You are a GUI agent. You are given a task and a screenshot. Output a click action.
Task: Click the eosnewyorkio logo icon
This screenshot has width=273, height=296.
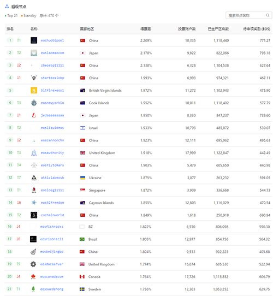[x=34, y=103]
